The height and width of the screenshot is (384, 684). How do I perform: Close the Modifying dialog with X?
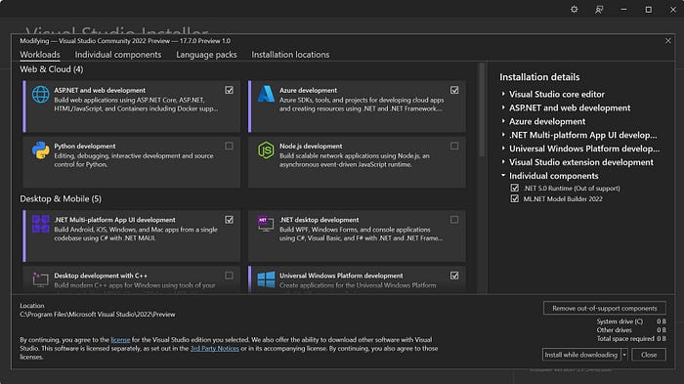[x=668, y=41]
